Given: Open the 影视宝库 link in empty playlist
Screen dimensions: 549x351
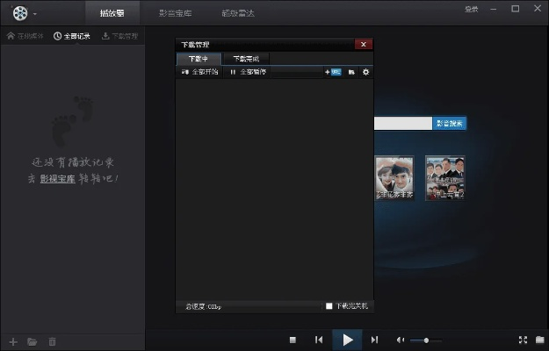Looking at the screenshot, I should [57, 178].
